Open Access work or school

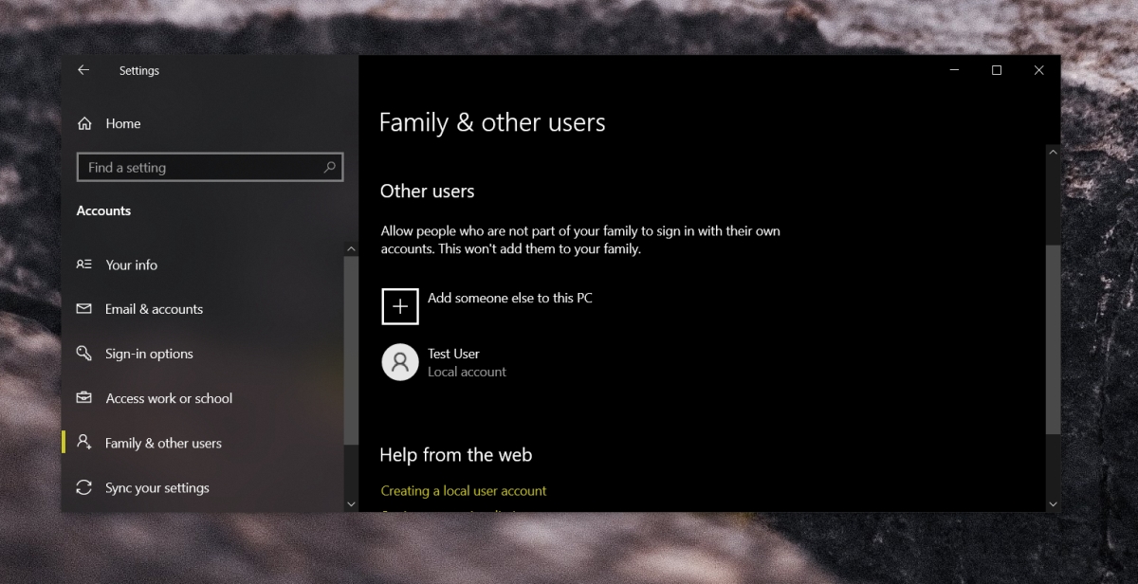[169, 398]
